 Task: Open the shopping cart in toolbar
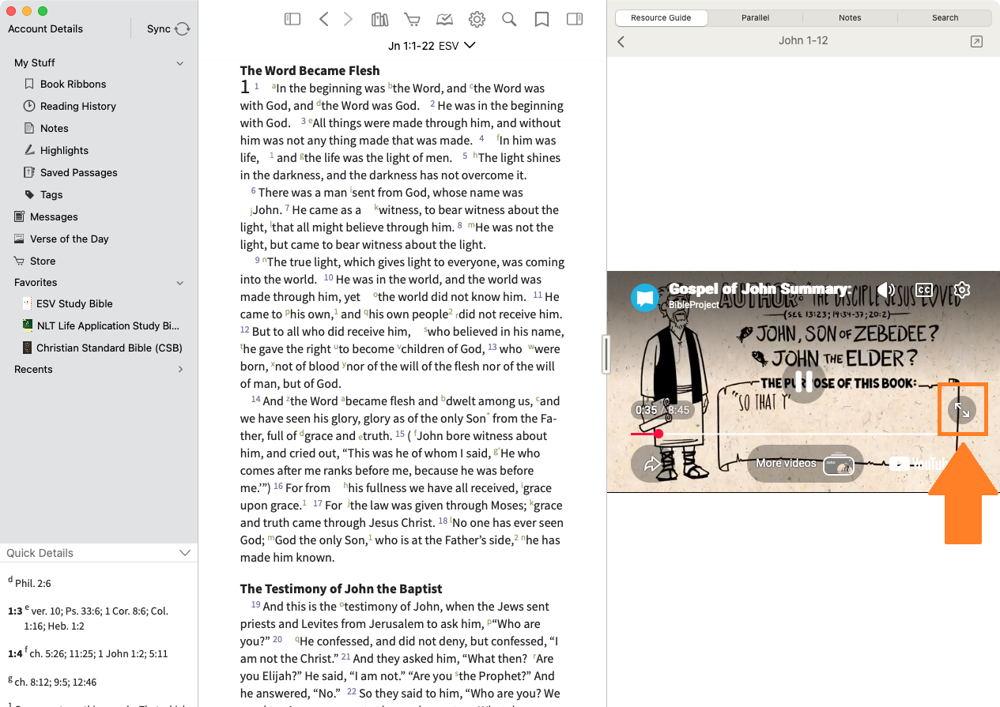(412, 20)
